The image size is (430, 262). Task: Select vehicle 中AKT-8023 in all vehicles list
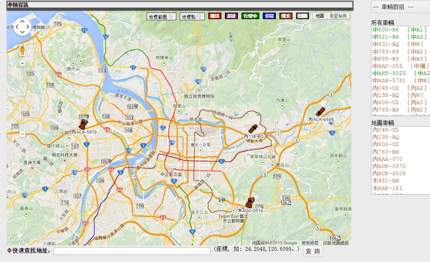(x=400, y=73)
